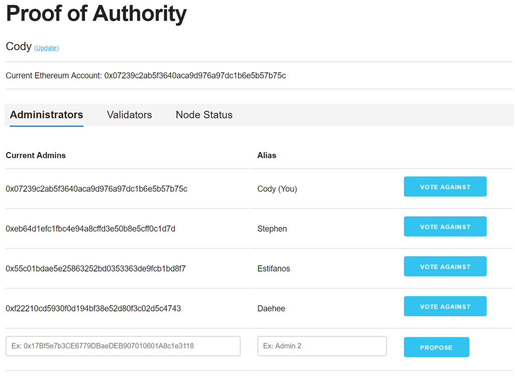This screenshot has height=384, width=515.
Task: Click the Update link next to Cody
Action: pyautogui.click(x=46, y=48)
